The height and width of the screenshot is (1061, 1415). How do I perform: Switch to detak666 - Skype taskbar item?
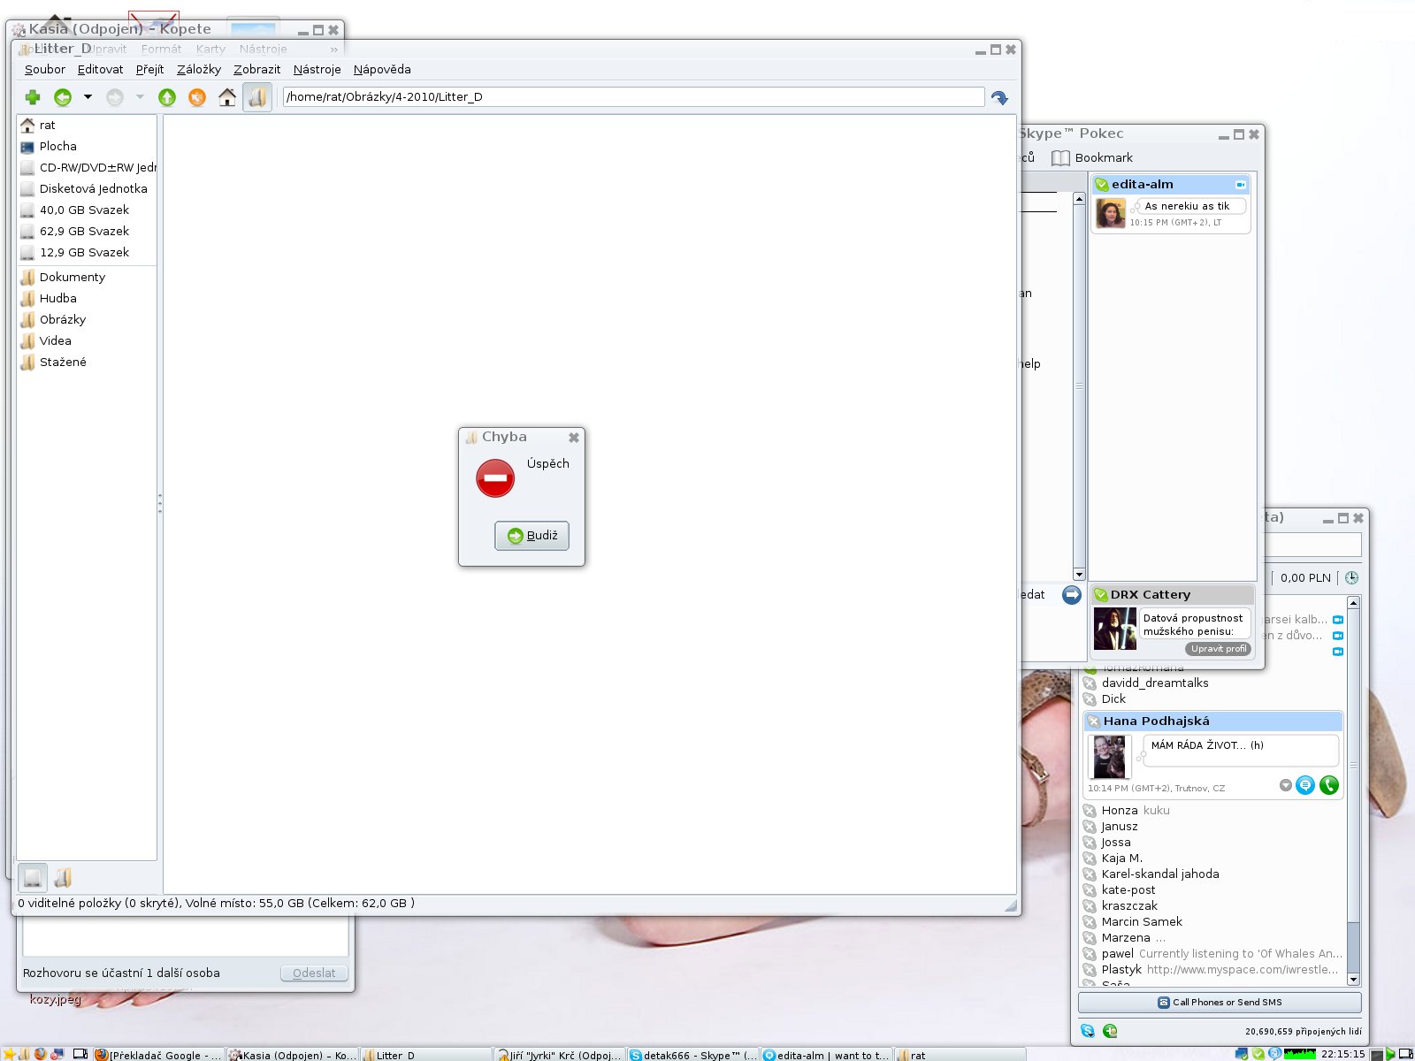[693, 1055]
